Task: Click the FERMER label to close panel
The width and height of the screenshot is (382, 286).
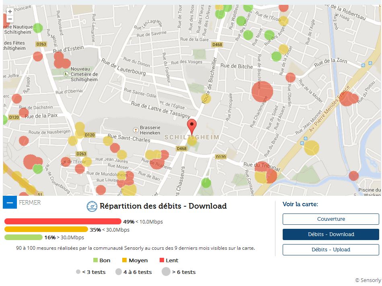Action: (x=30, y=202)
